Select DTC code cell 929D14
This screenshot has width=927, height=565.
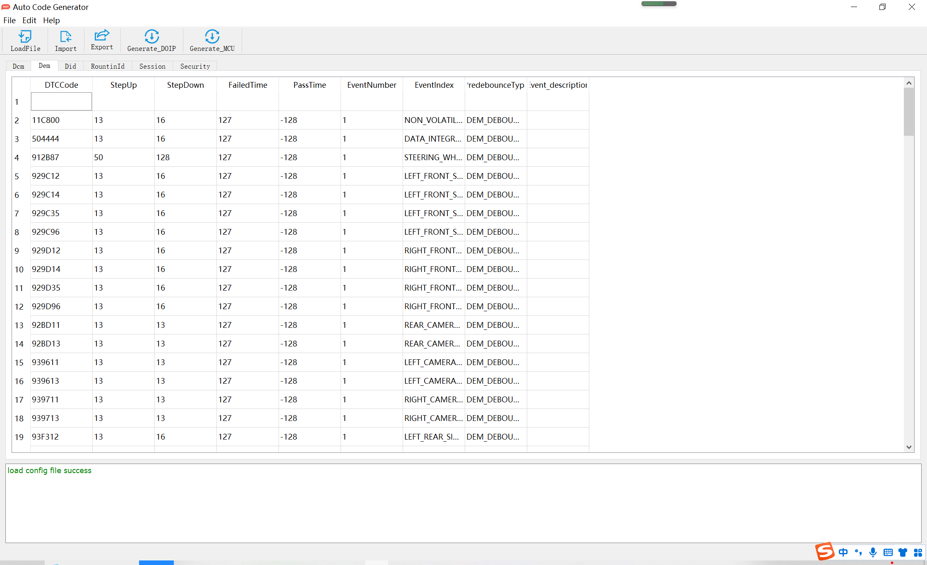pos(61,269)
